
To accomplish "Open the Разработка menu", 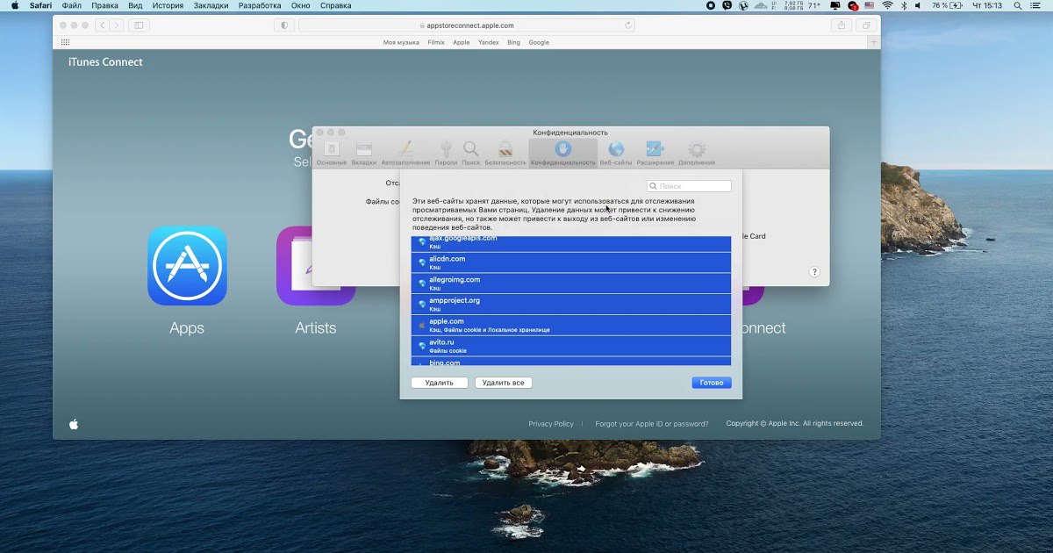I will (x=260, y=5).
